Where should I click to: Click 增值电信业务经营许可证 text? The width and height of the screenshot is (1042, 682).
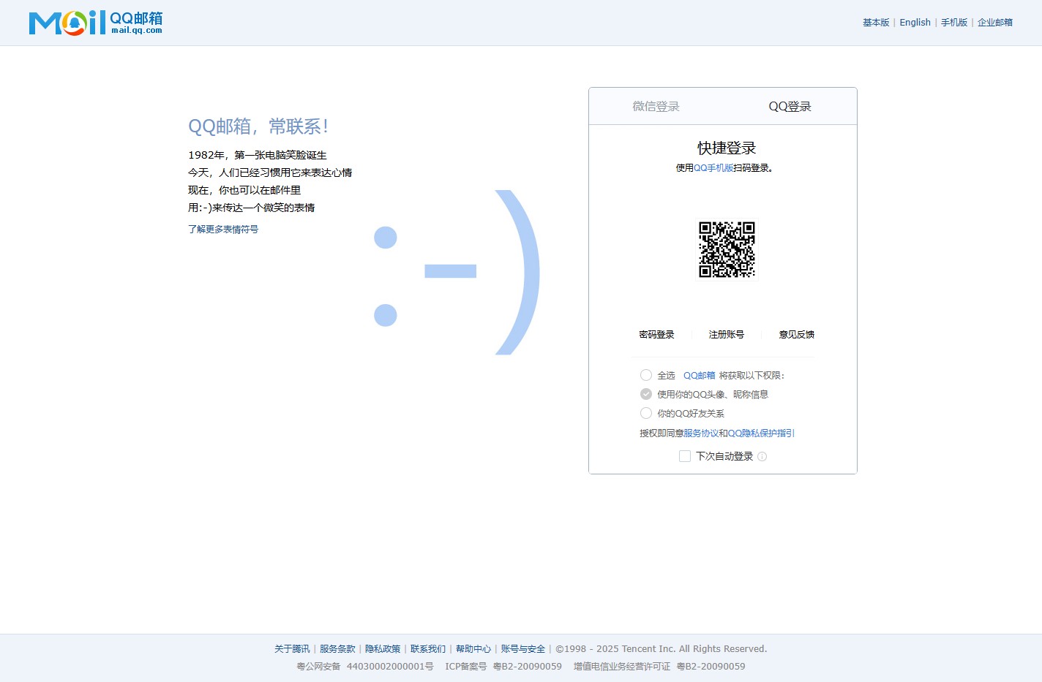pyautogui.click(x=622, y=667)
